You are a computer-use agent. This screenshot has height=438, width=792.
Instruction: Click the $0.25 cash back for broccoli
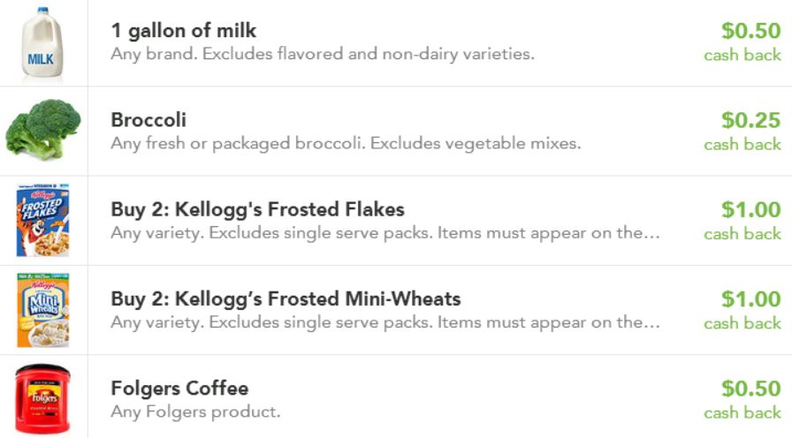coord(750,121)
